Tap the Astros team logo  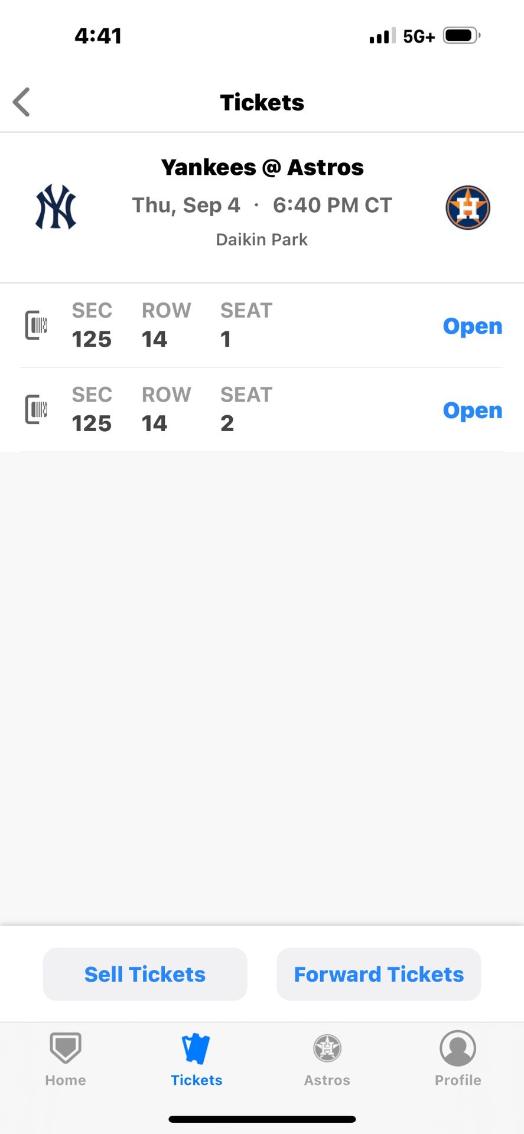pyautogui.click(x=467, y=207)
